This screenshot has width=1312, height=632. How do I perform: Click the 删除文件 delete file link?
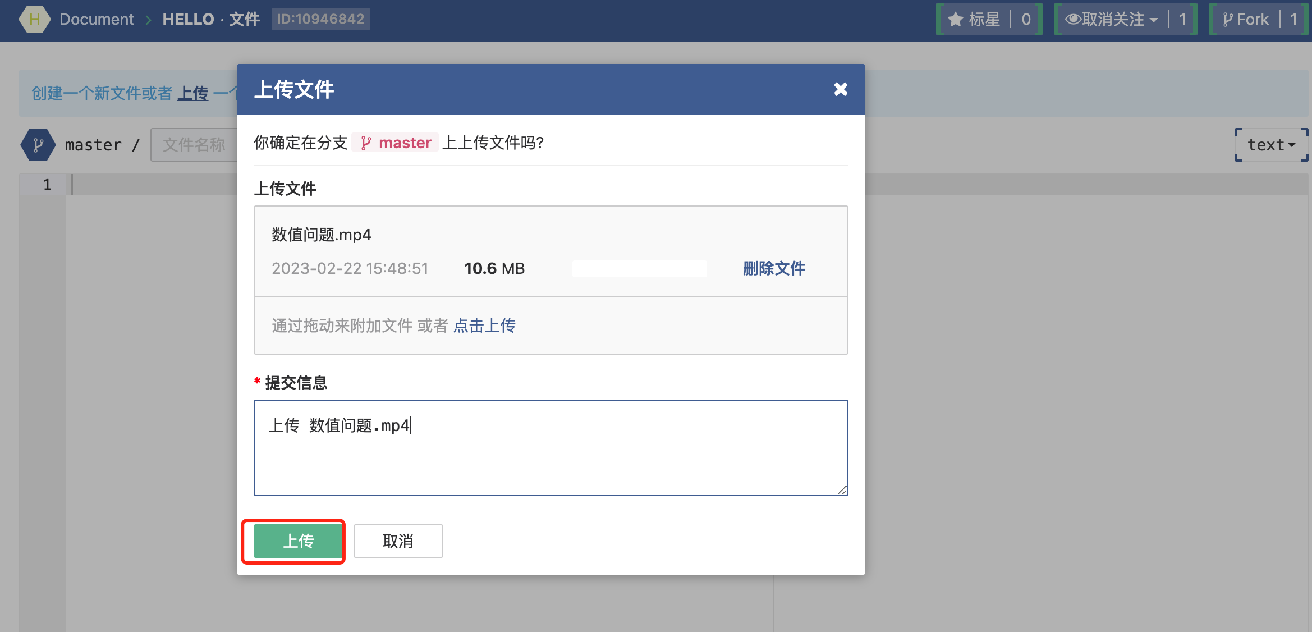tap(774, 268)
